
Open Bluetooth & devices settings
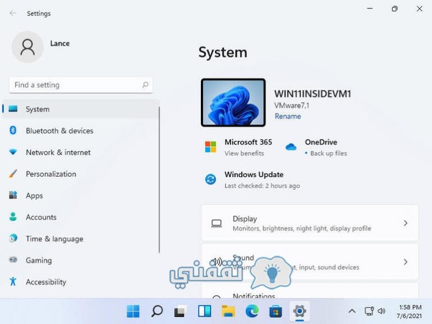coord(80,130)
